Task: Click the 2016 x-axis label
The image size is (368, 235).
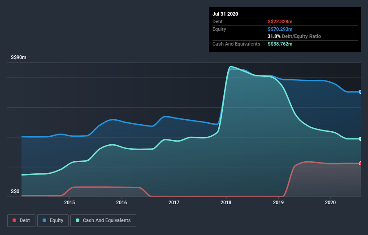Action: pos(121,202)
